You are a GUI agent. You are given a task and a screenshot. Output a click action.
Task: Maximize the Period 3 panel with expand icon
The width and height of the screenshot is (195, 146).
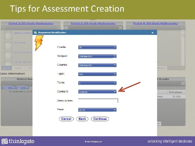[121, 28]
